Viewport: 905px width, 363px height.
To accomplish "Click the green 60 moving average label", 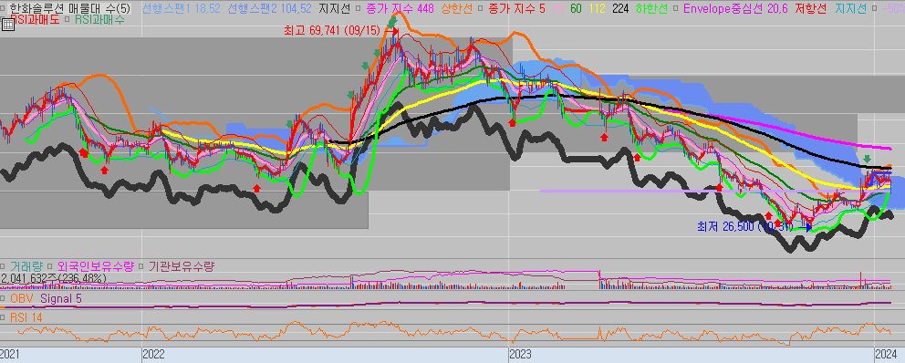I will coord(576,8).
